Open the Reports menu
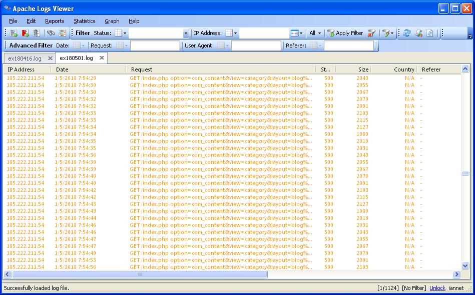The height and width of the screenshot is (295, 475). [x=55, y=21]
